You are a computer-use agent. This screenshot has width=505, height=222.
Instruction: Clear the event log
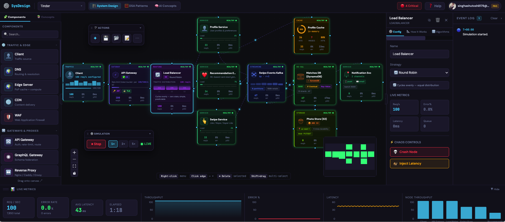click(x=494, y=18)
